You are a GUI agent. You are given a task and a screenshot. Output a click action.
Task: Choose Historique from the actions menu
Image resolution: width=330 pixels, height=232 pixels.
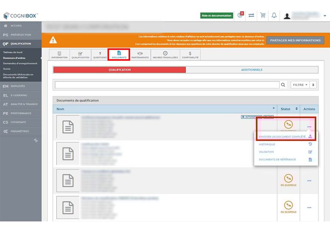(x=286, y=144)
